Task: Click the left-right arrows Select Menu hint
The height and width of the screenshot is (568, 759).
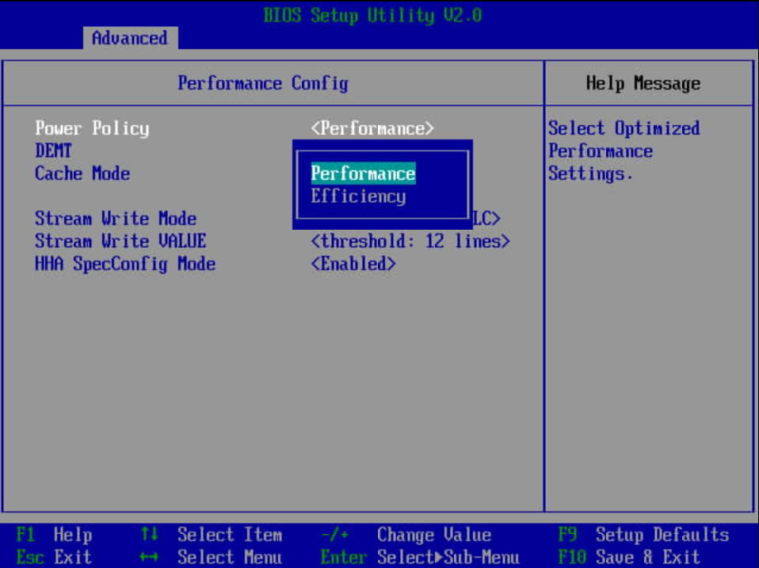Action: (x=212, y=557)
